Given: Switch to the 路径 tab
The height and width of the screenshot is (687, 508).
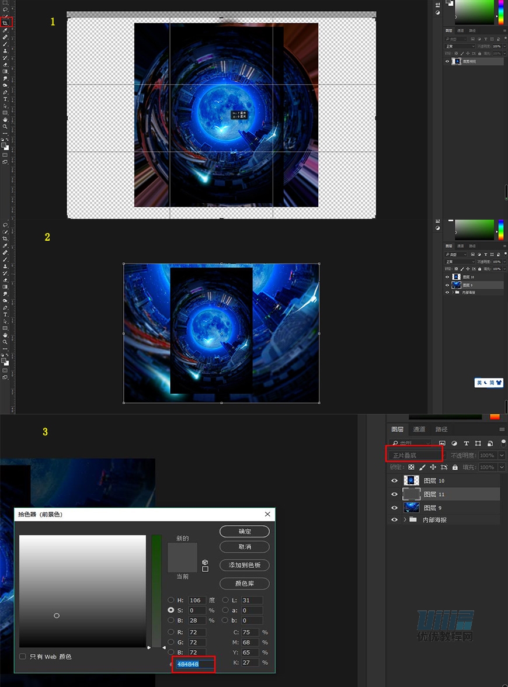Looking at the screenshot, I should pyautogui.click(x=441, y=429).
